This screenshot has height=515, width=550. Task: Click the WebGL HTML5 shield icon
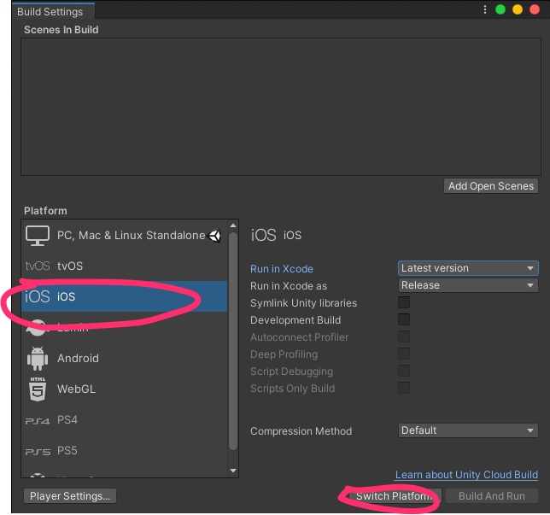38,389
